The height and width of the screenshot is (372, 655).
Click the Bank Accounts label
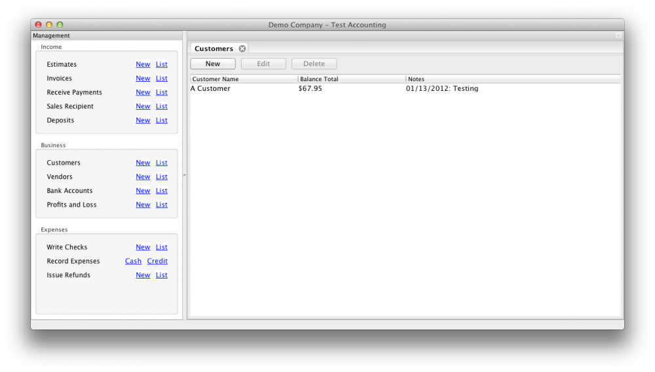[70, 191]
